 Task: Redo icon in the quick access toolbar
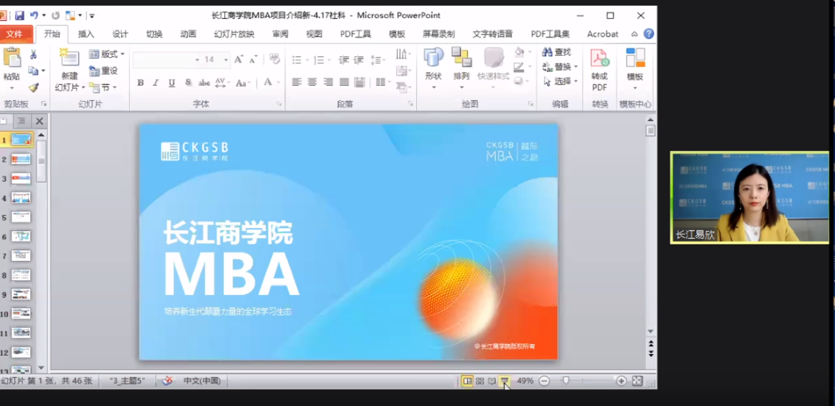click(56, 15)
